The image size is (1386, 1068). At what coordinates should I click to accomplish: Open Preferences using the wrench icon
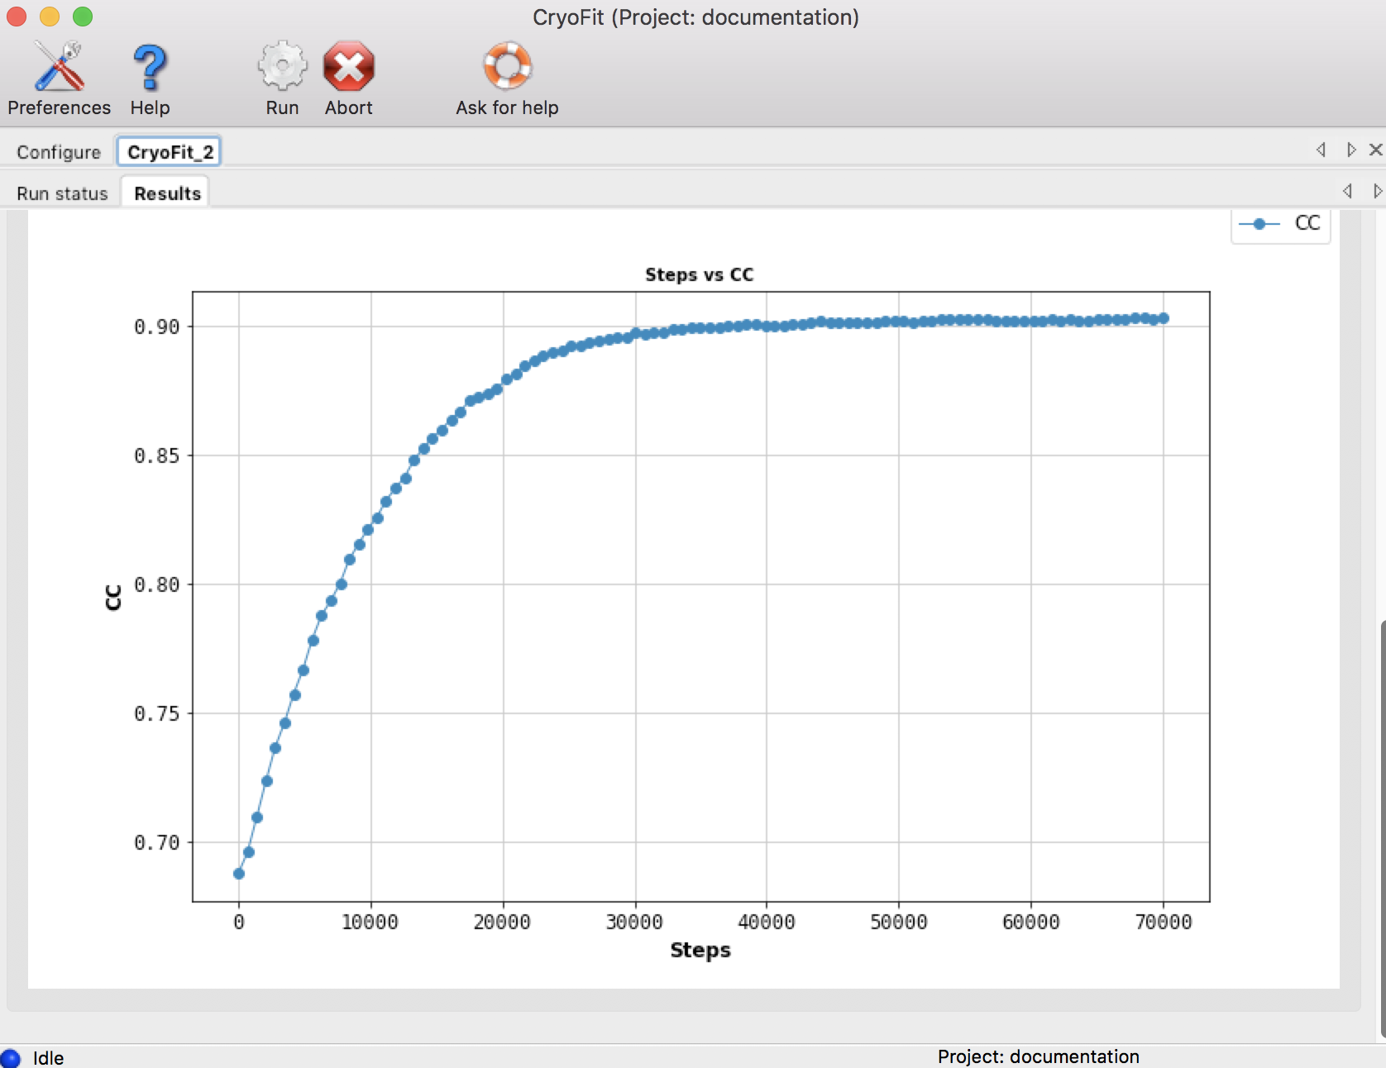pos(59,68)
